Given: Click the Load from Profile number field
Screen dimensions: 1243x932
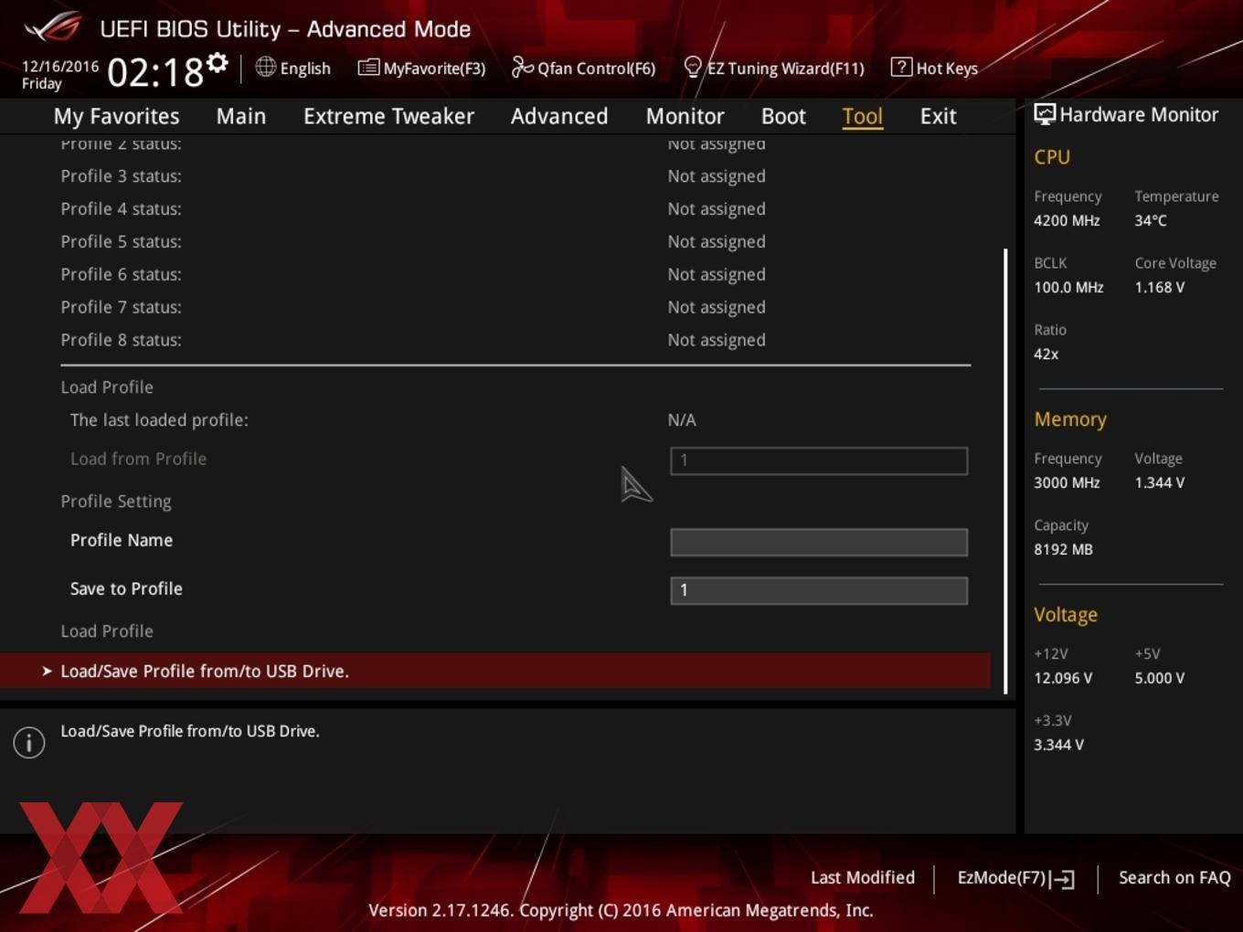Looking at the screenshot, I should tap(819, 461).
